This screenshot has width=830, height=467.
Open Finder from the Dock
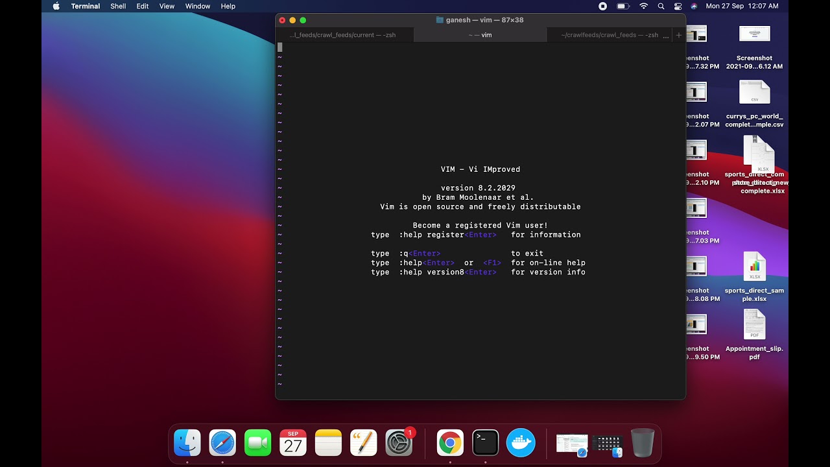187,443
